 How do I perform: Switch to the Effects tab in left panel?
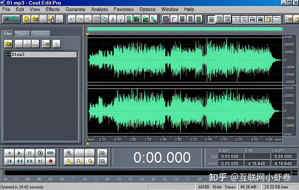(x=22, y=33)
